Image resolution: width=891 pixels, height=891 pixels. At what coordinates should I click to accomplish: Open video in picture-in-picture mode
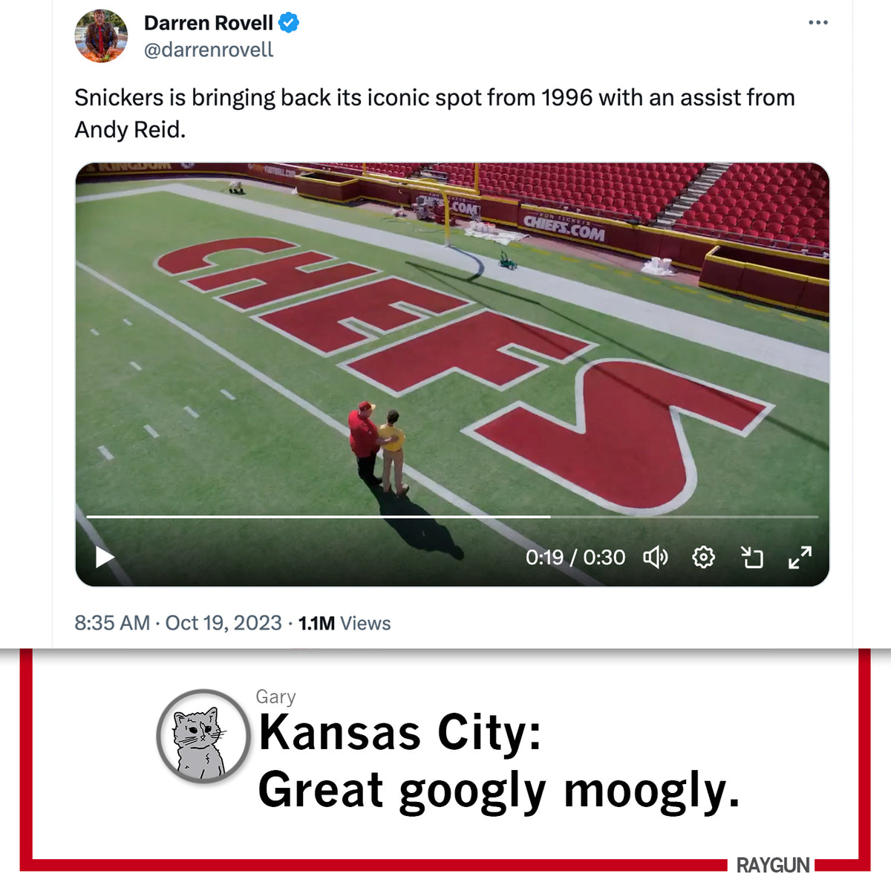tap(752, 557)
